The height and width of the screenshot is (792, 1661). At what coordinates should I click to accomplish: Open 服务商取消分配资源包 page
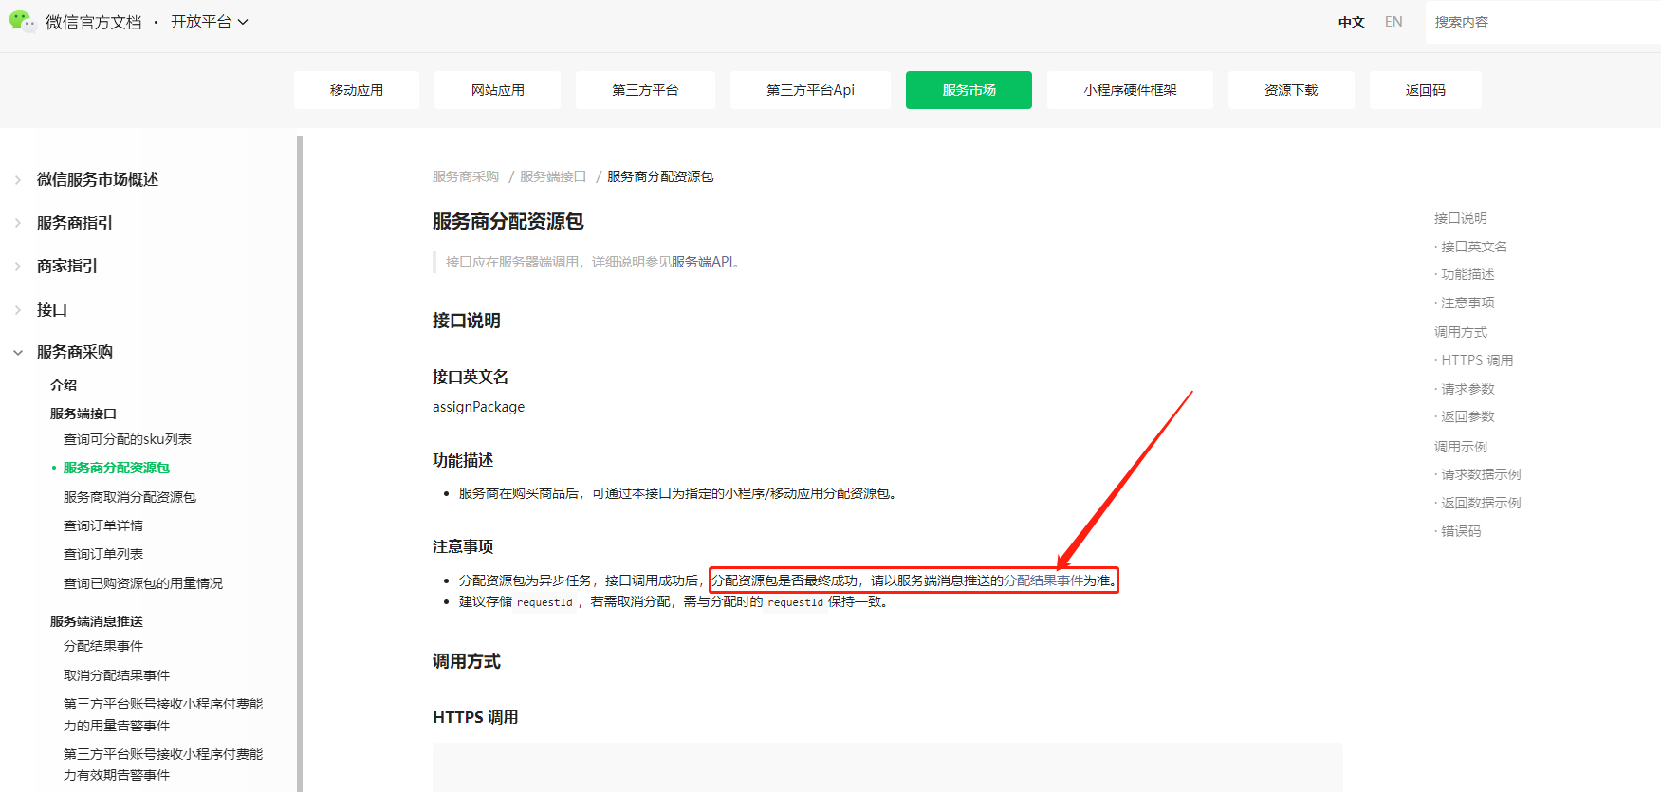pos(130,497)
